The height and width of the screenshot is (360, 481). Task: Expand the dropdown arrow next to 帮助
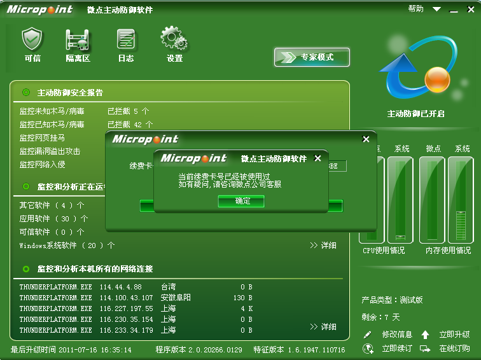436,9
